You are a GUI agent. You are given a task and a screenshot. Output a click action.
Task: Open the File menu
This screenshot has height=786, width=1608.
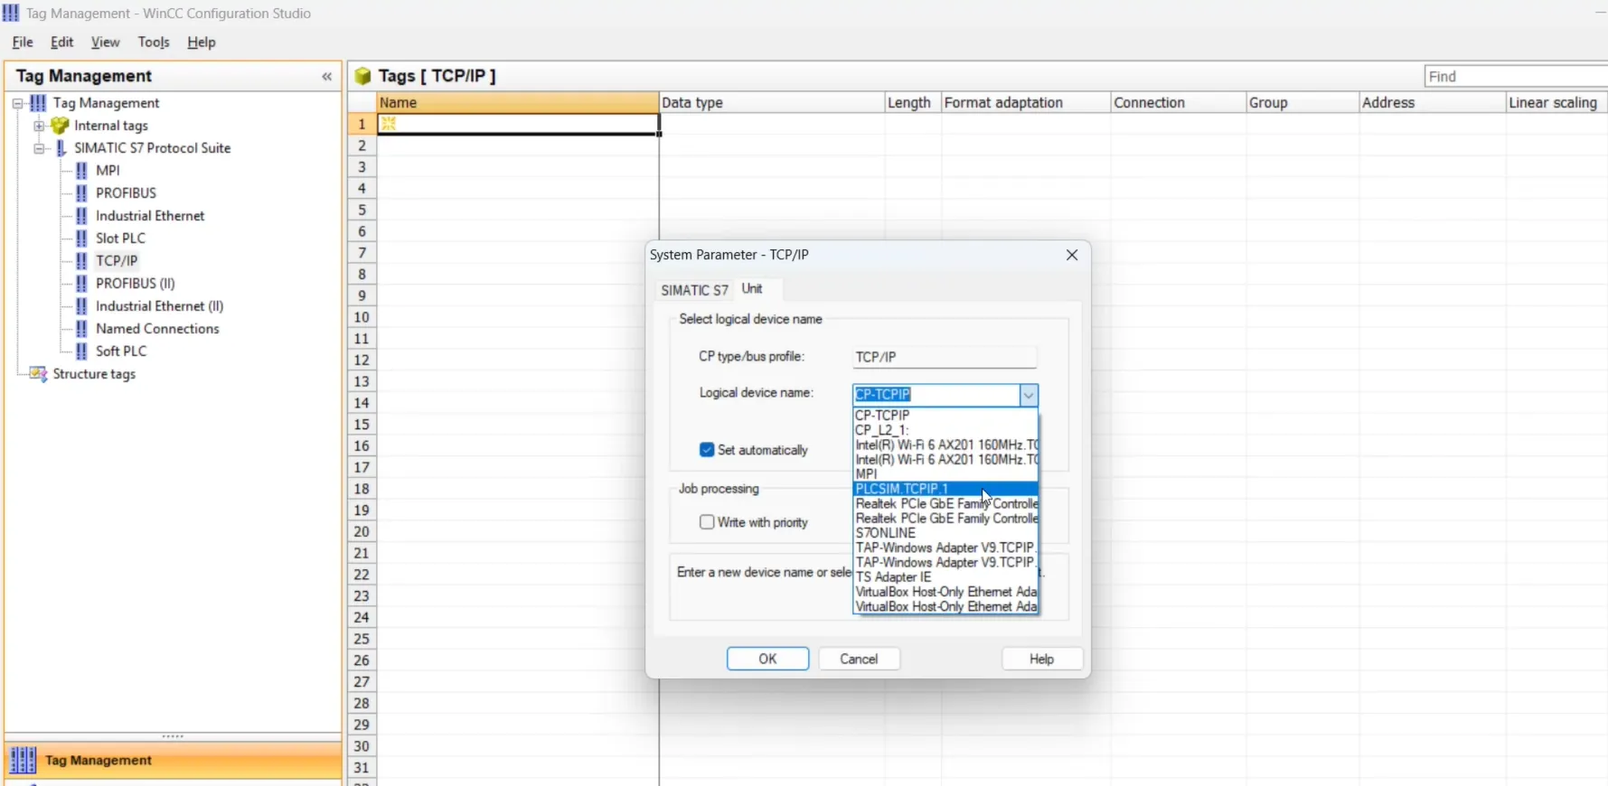pos(23,42)
